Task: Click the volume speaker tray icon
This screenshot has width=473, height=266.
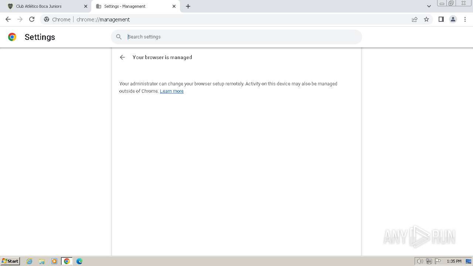Action: coord(420,261)
